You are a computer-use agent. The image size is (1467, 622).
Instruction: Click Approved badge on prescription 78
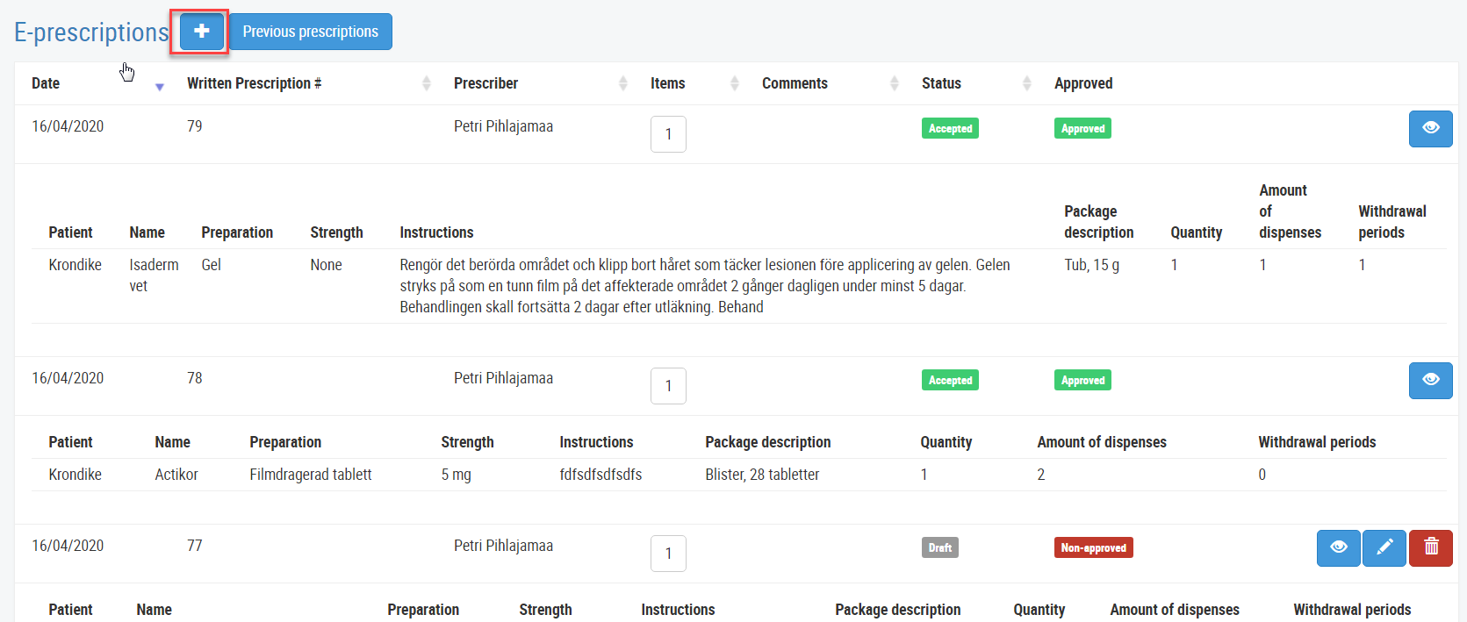pyautogui.click(x=1082, y=380)
